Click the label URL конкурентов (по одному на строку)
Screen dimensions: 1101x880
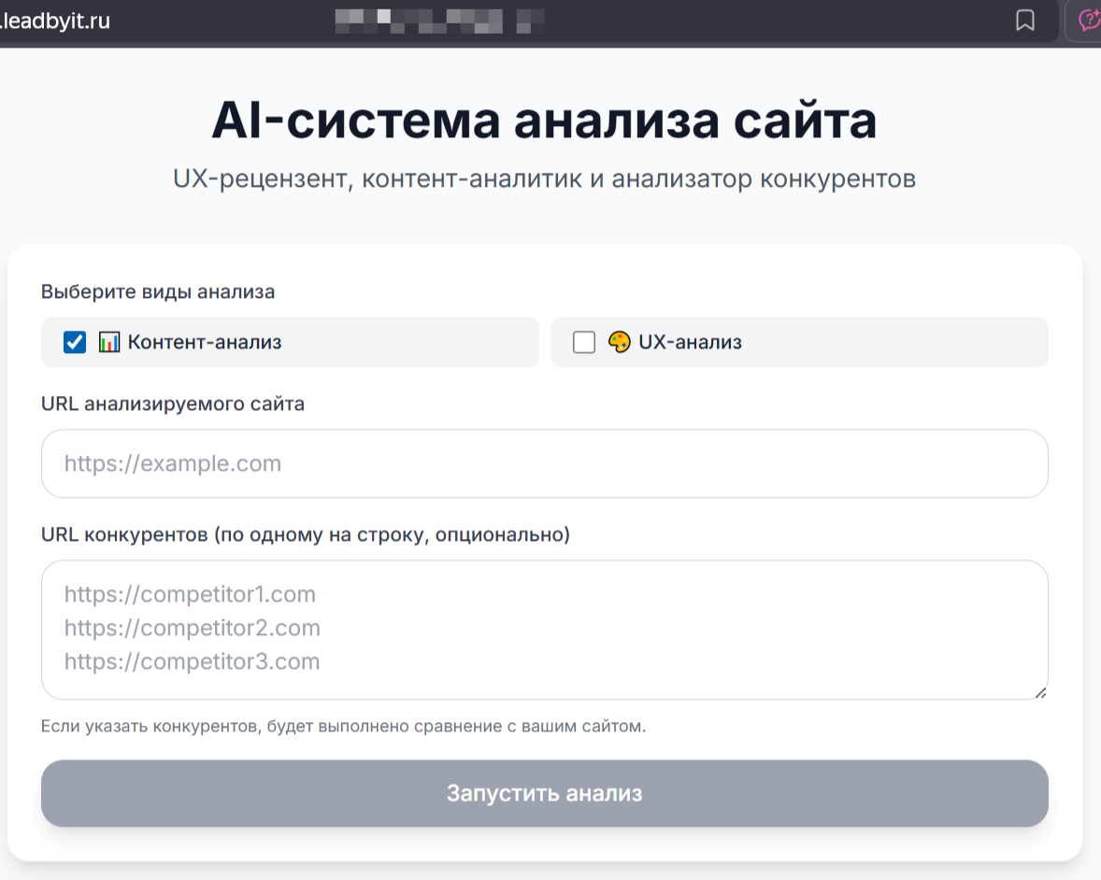click(306, 534)
